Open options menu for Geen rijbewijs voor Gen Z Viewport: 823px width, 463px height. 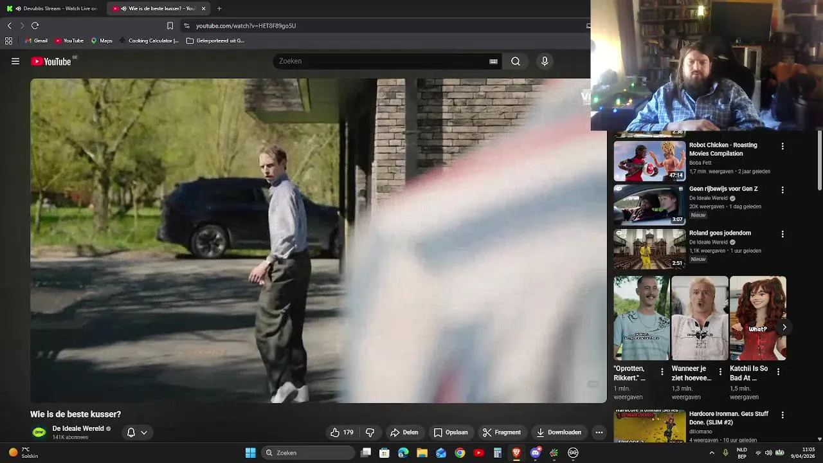pyautogui.click(x=782, y=190)
